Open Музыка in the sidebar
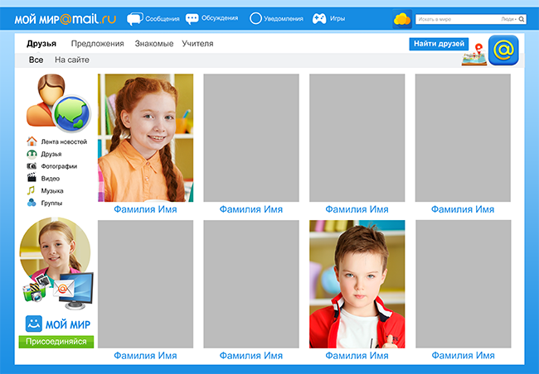This screenshot has height=374, width=539. click(52, 190)
